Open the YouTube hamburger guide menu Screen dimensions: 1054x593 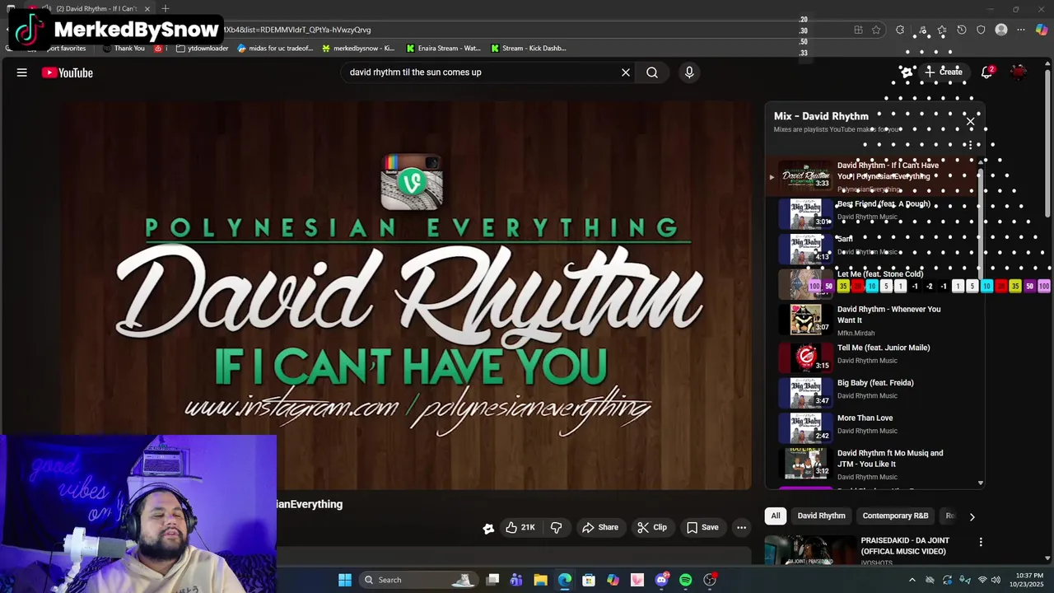tap(22, 72)
